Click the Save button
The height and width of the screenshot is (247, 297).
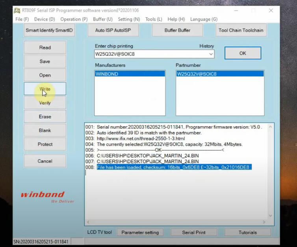[x=45, y=61]
